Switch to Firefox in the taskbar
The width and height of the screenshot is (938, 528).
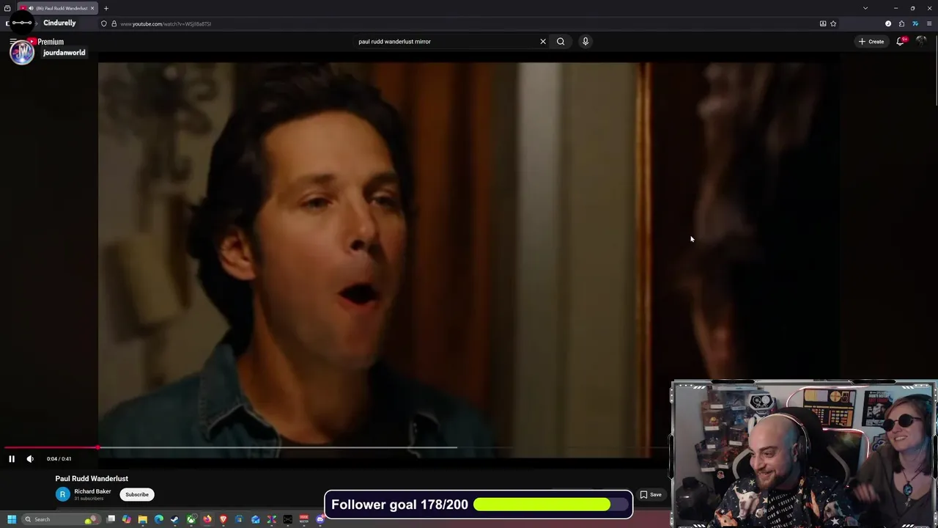207,519
